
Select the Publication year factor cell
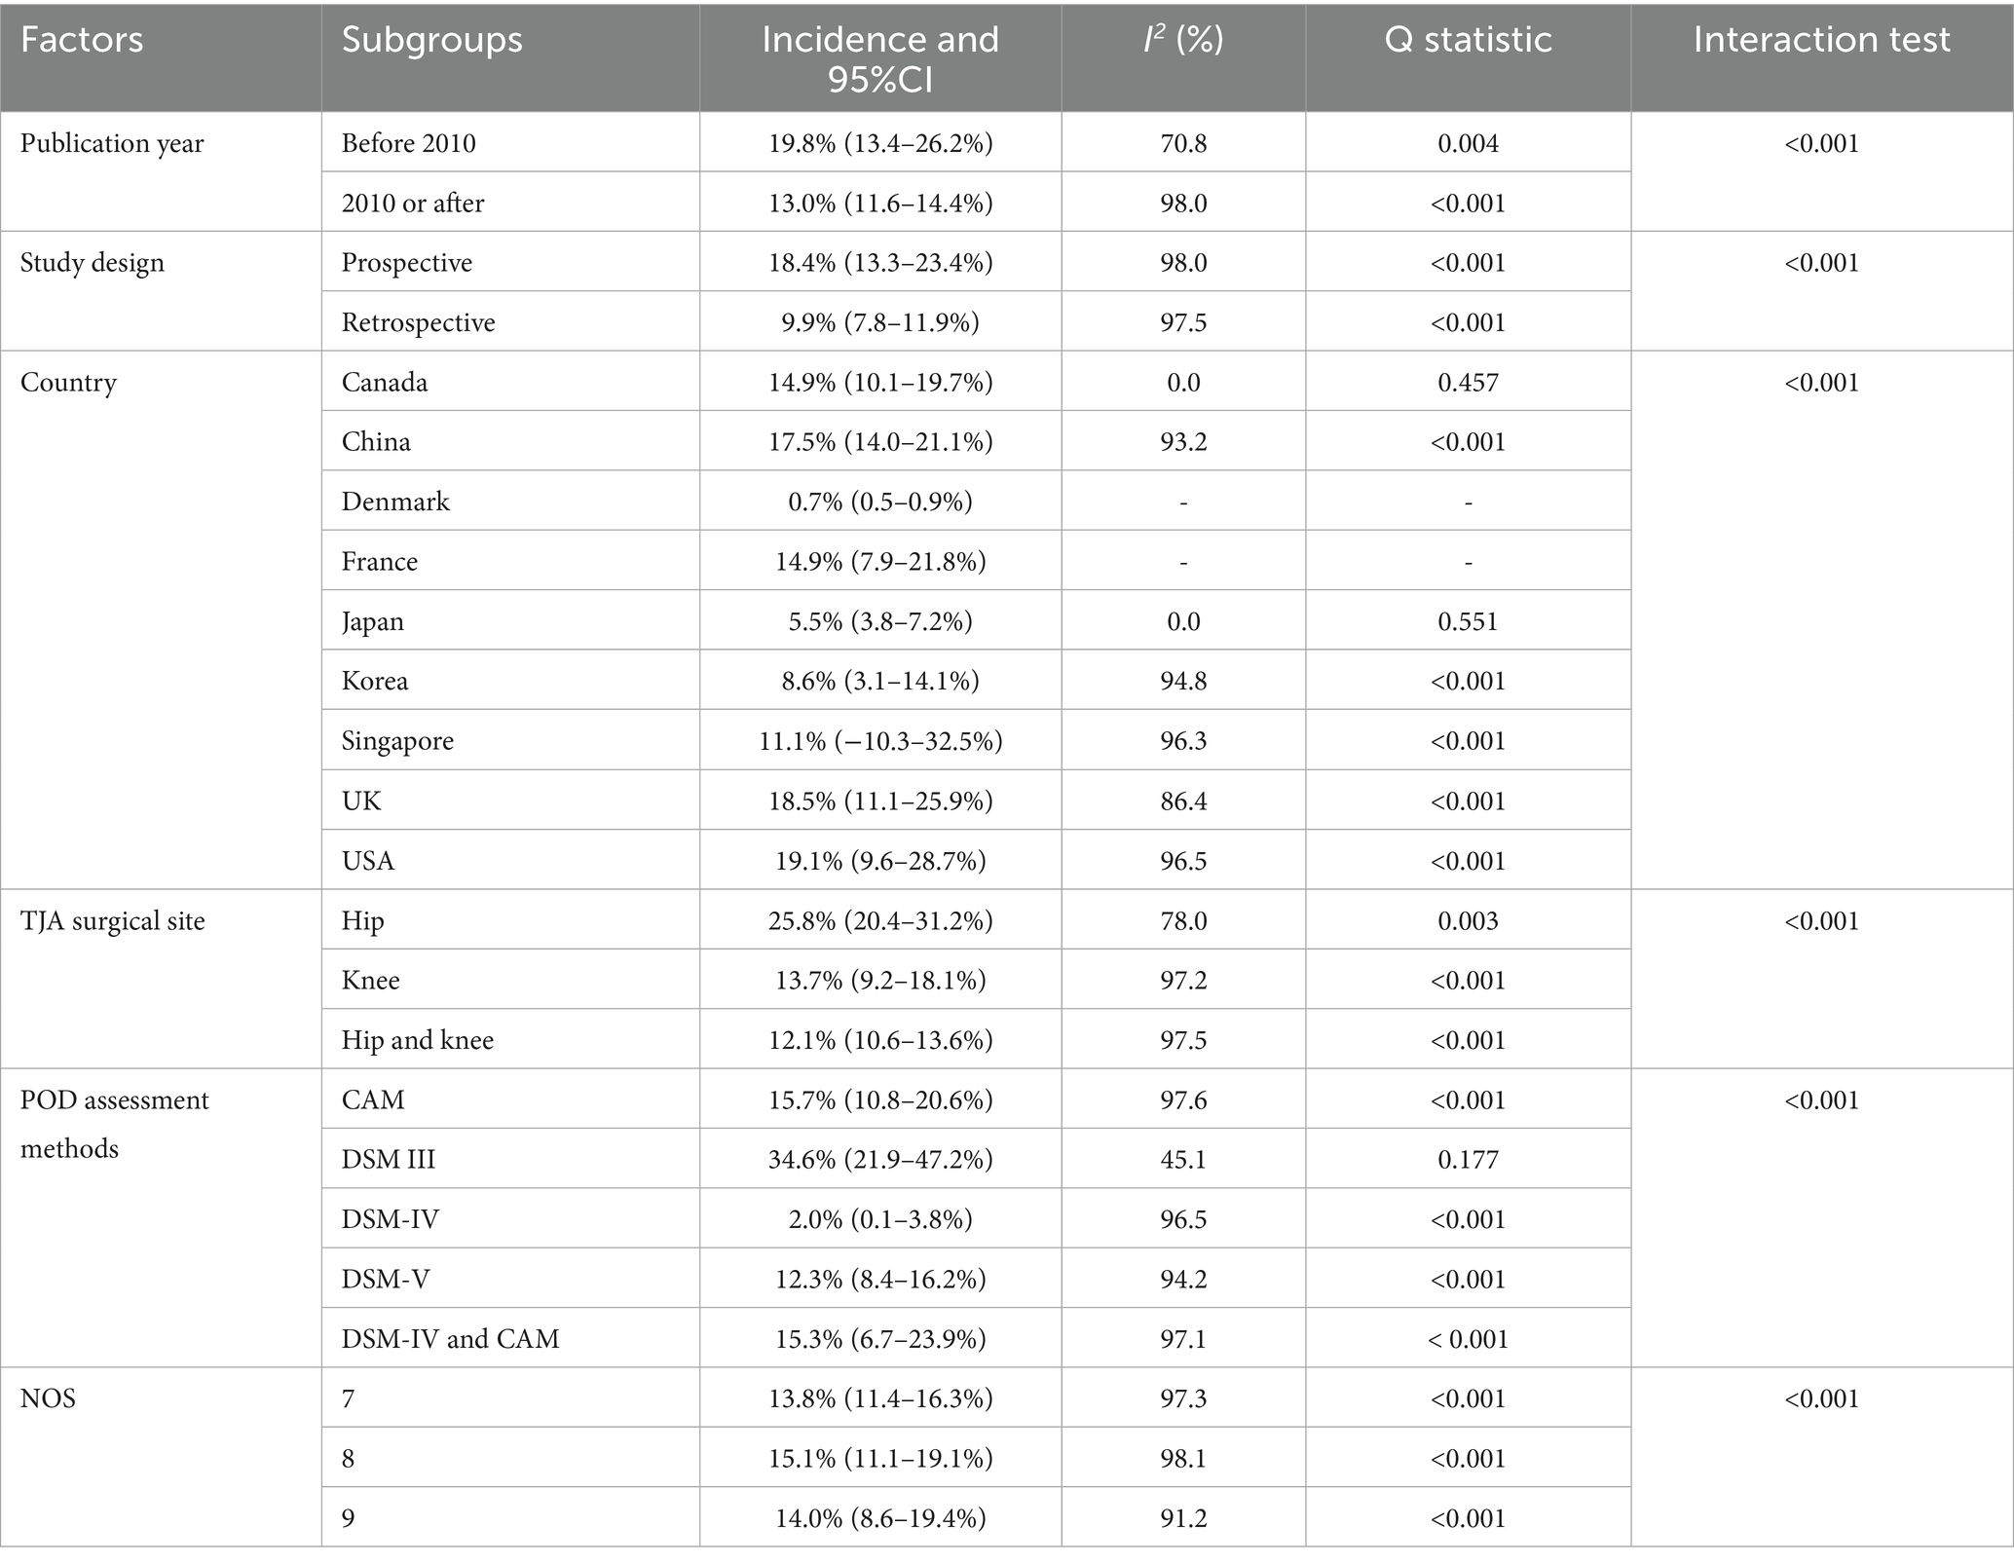[112, 144]
